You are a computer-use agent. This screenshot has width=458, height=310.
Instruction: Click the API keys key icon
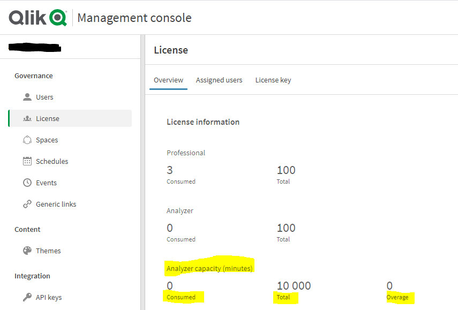27,297
